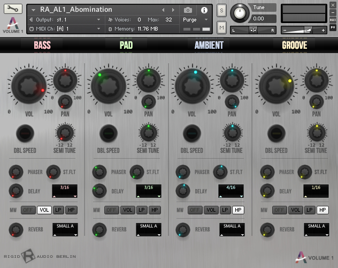Open Pad delay time 3/16 selector
338x268 pixels.
149,191
